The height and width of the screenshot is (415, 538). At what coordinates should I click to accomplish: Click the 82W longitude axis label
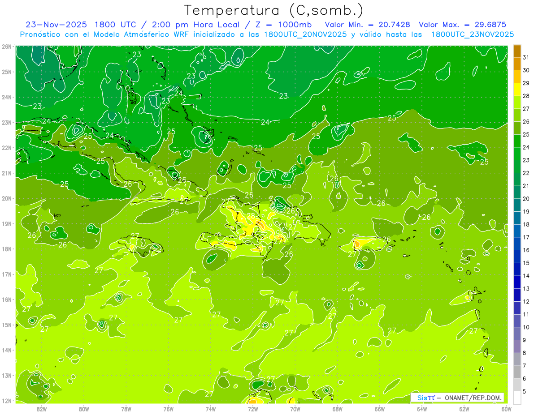click(x=42, y=409)
